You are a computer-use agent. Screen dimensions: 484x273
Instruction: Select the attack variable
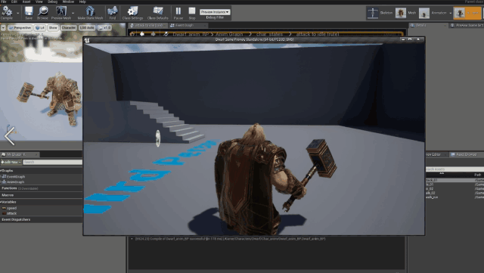pos(11,213)
